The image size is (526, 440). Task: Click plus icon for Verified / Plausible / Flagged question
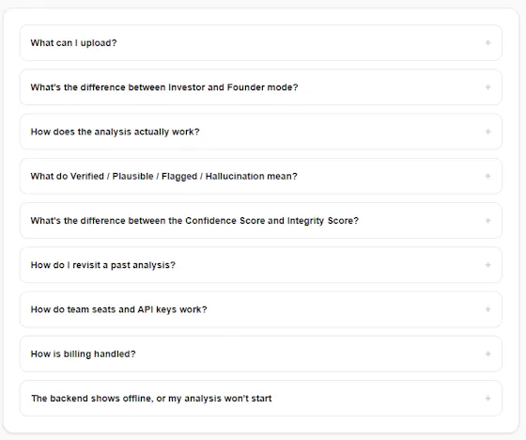[488, 176]
